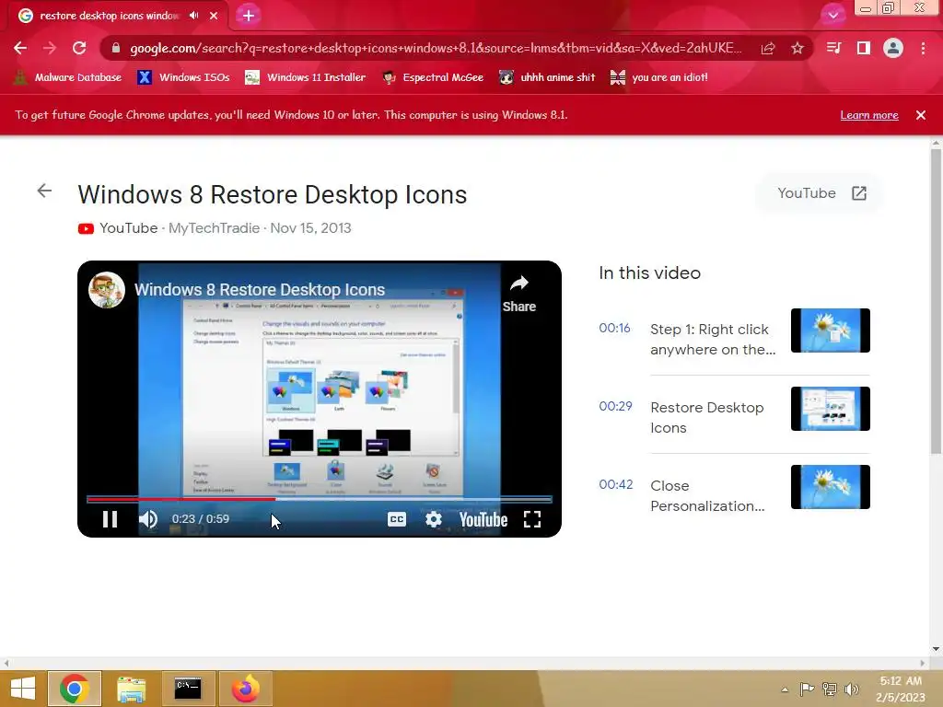Mute the tab via the audio indicator

[x=193, y=16]
